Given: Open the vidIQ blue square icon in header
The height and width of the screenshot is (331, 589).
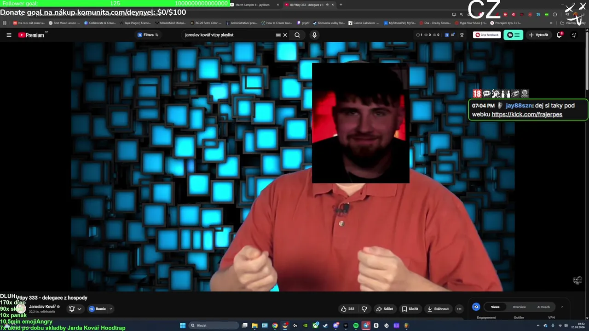Looking at the screenshot, I should point(446,35).
